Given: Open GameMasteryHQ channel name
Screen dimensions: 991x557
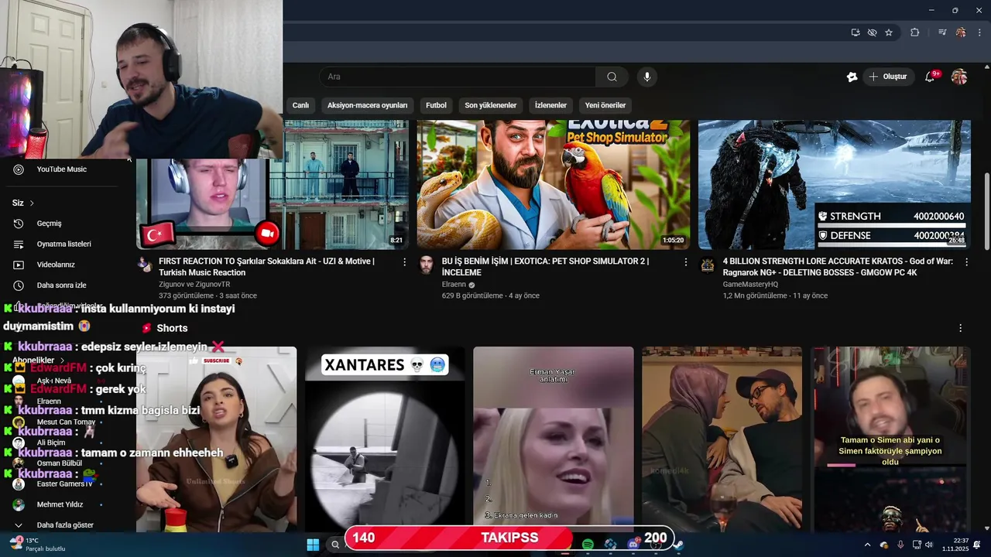Looking at the screenshot, I should click(x=750, y=285).
